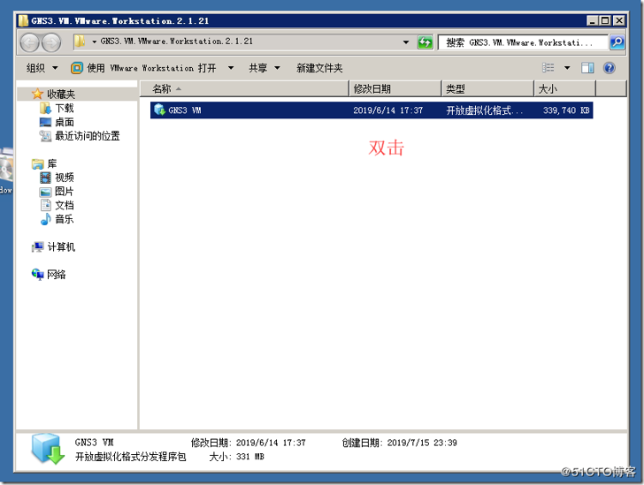Select 计算机 in navigation pane
Viewport: 644px width, 485px height.
[x=61, y=247]
